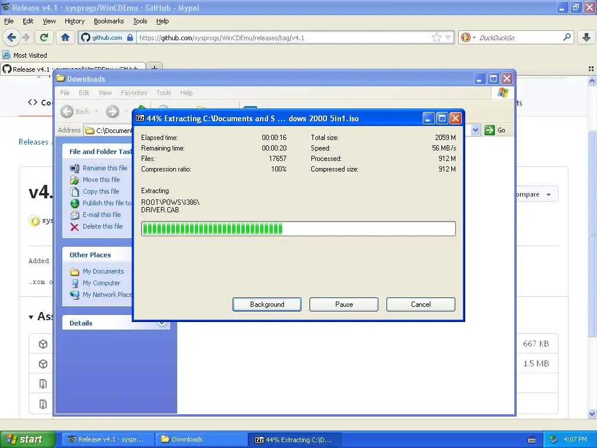Screen dimensions: 597x448
Task: Open the URL history dropdown arrow
Action: click(x=448, y=37)
